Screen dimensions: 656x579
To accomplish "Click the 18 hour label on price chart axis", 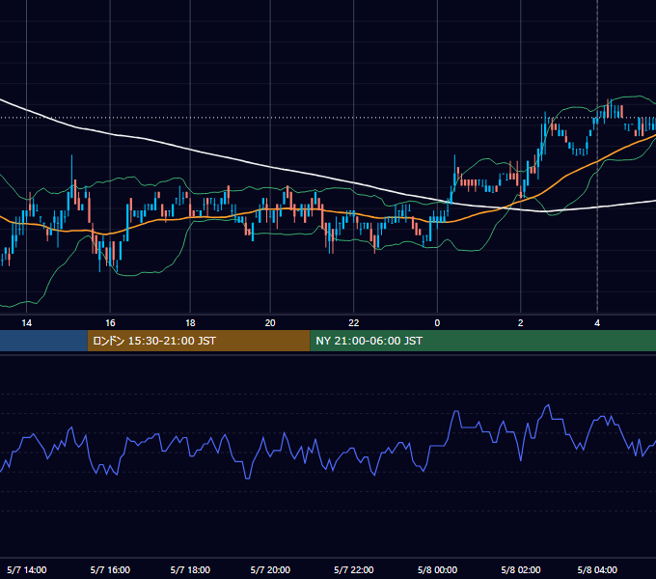I will [190, 323].
